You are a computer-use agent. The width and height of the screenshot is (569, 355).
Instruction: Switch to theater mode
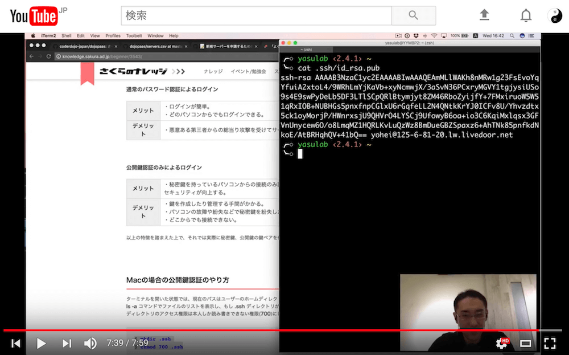(525, 343)
